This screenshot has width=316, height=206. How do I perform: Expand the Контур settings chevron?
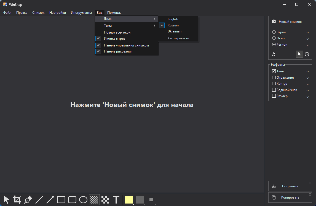point(307,84)
